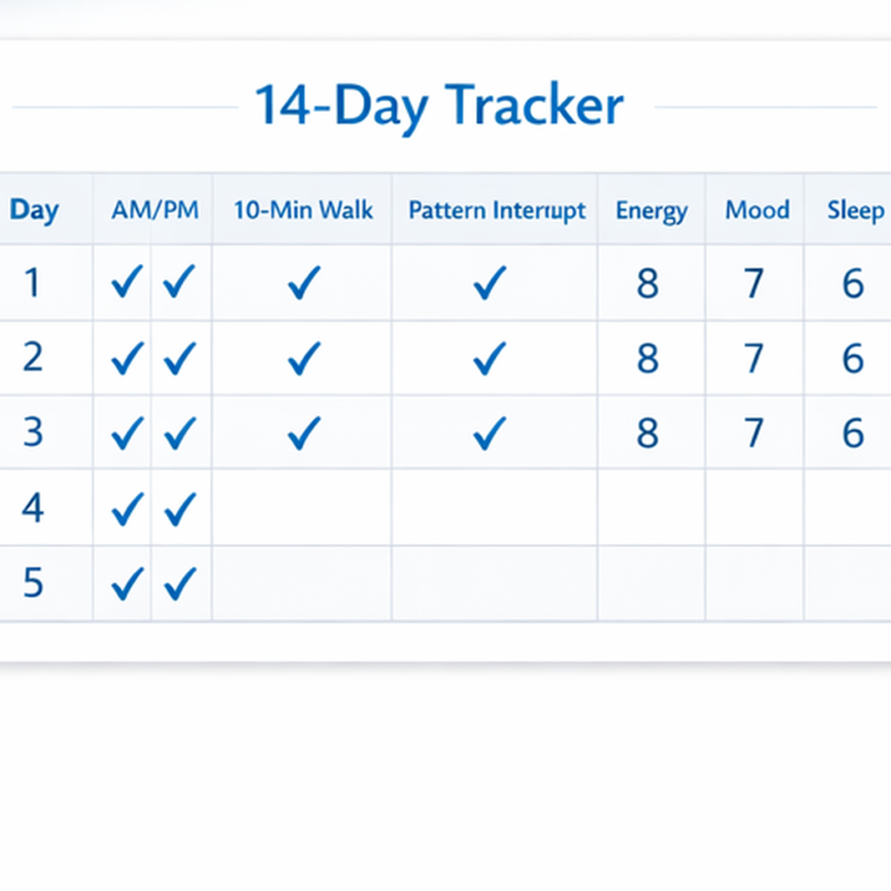Toggle Day 3 10-Min Walk checkmark
The height and width of the screenshot is (891, 891).
point(304,432)
